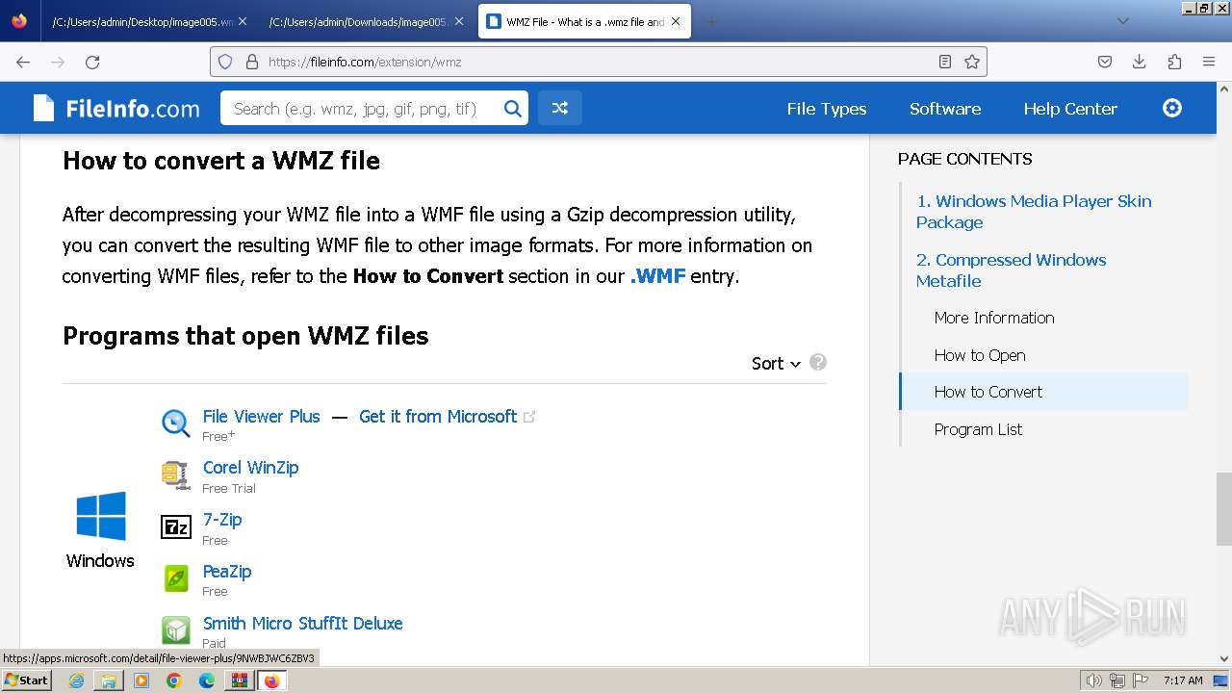Screen dimensions: 1232x693
Task: Open the .WMF entry link
Action: coord(658,276)
